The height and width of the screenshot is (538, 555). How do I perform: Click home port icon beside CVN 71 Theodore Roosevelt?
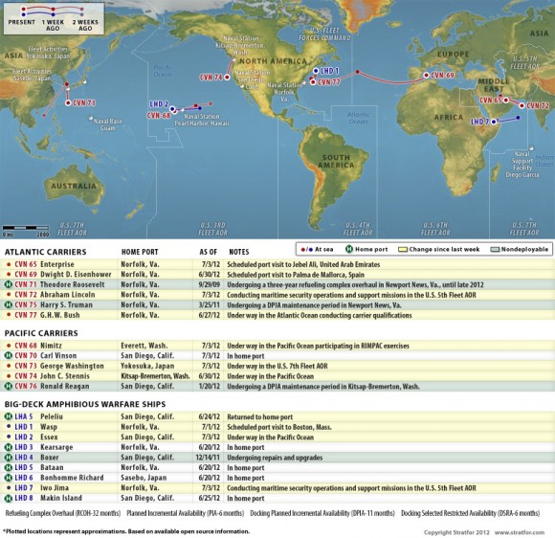tap(9, 284)
